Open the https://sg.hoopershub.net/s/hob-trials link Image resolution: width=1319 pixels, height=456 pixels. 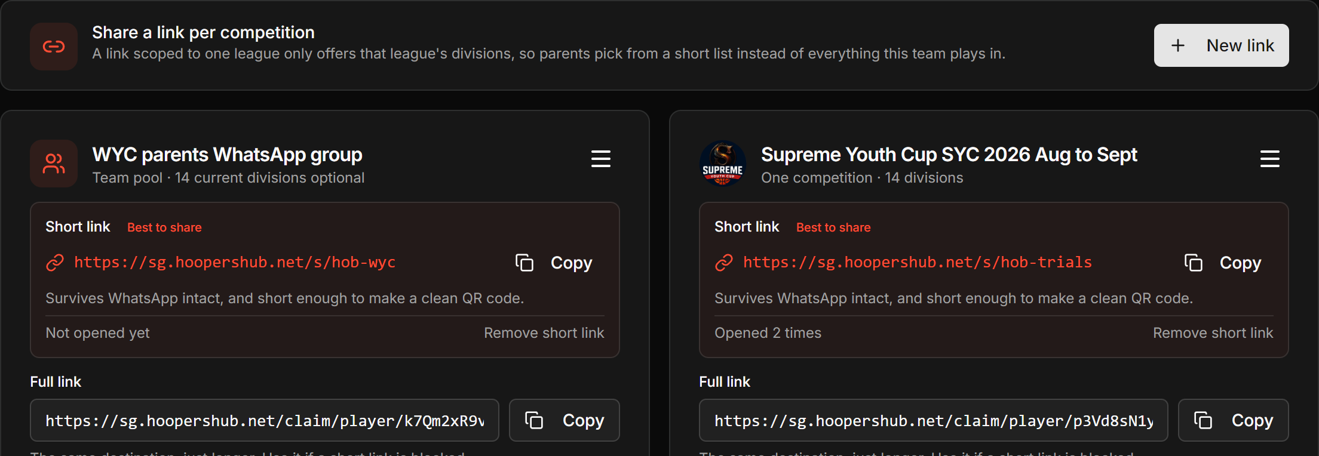tap(918, 262)
